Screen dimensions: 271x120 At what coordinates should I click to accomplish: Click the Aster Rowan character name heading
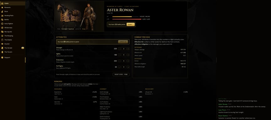point(120,10)
